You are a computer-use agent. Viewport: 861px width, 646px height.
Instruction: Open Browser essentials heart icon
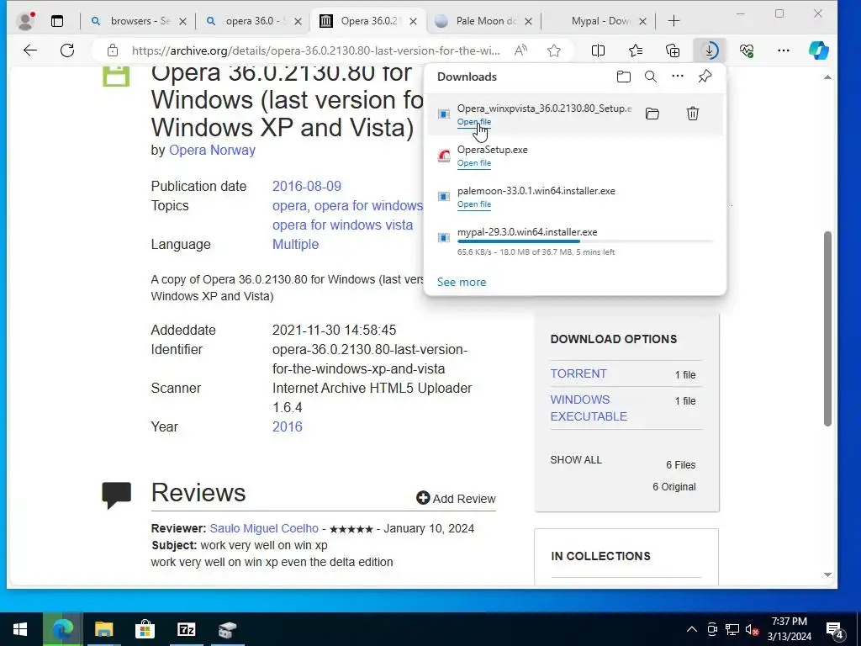pos(747,50)
